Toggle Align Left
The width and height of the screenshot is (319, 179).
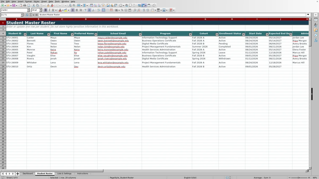(73, 10)
